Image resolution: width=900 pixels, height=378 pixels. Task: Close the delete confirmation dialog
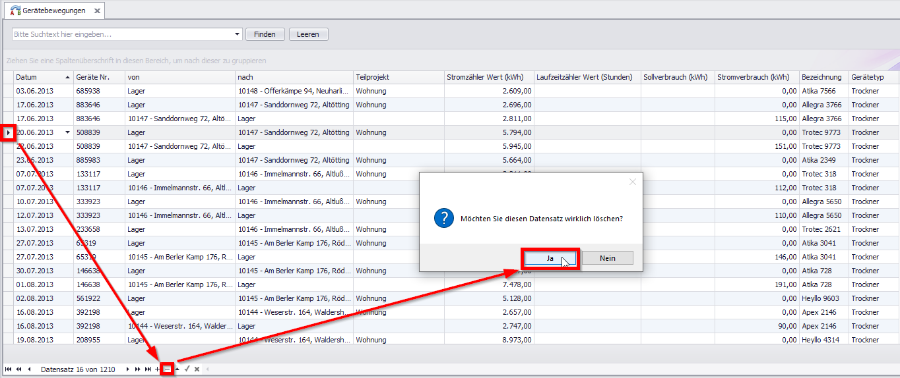[632, 182]
